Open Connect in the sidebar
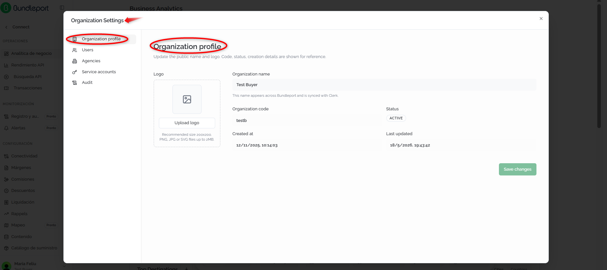The image size is (607, 270). click(21, 27)
